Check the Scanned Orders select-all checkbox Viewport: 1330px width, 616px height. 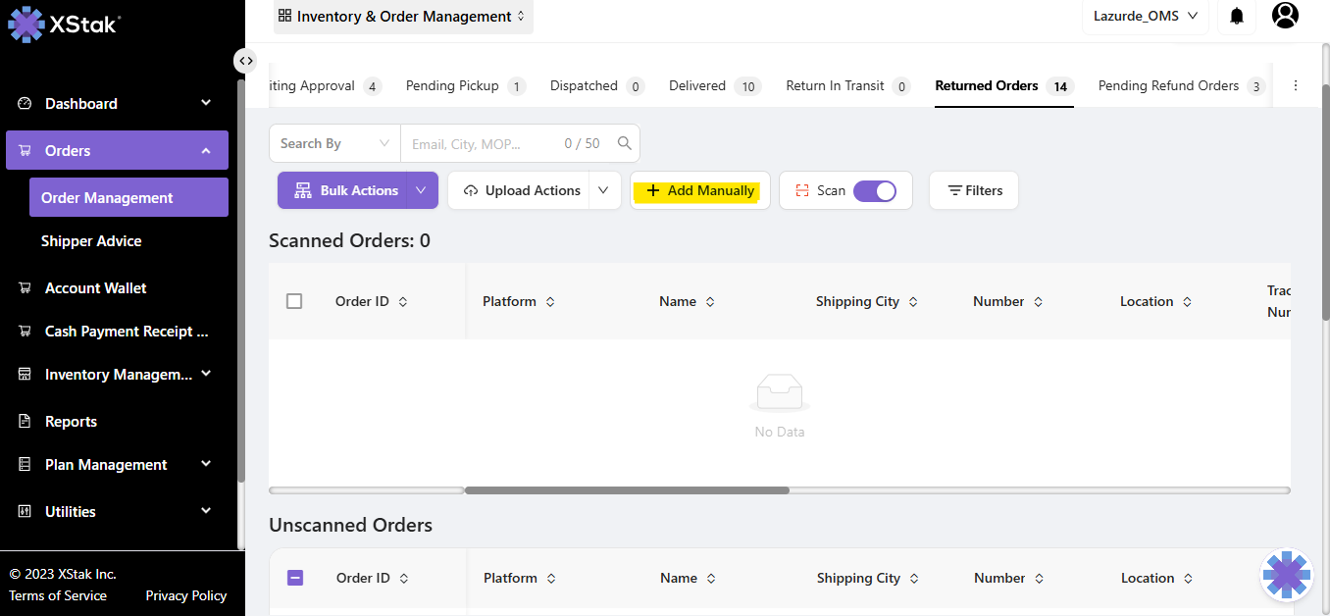coord(294,301)
